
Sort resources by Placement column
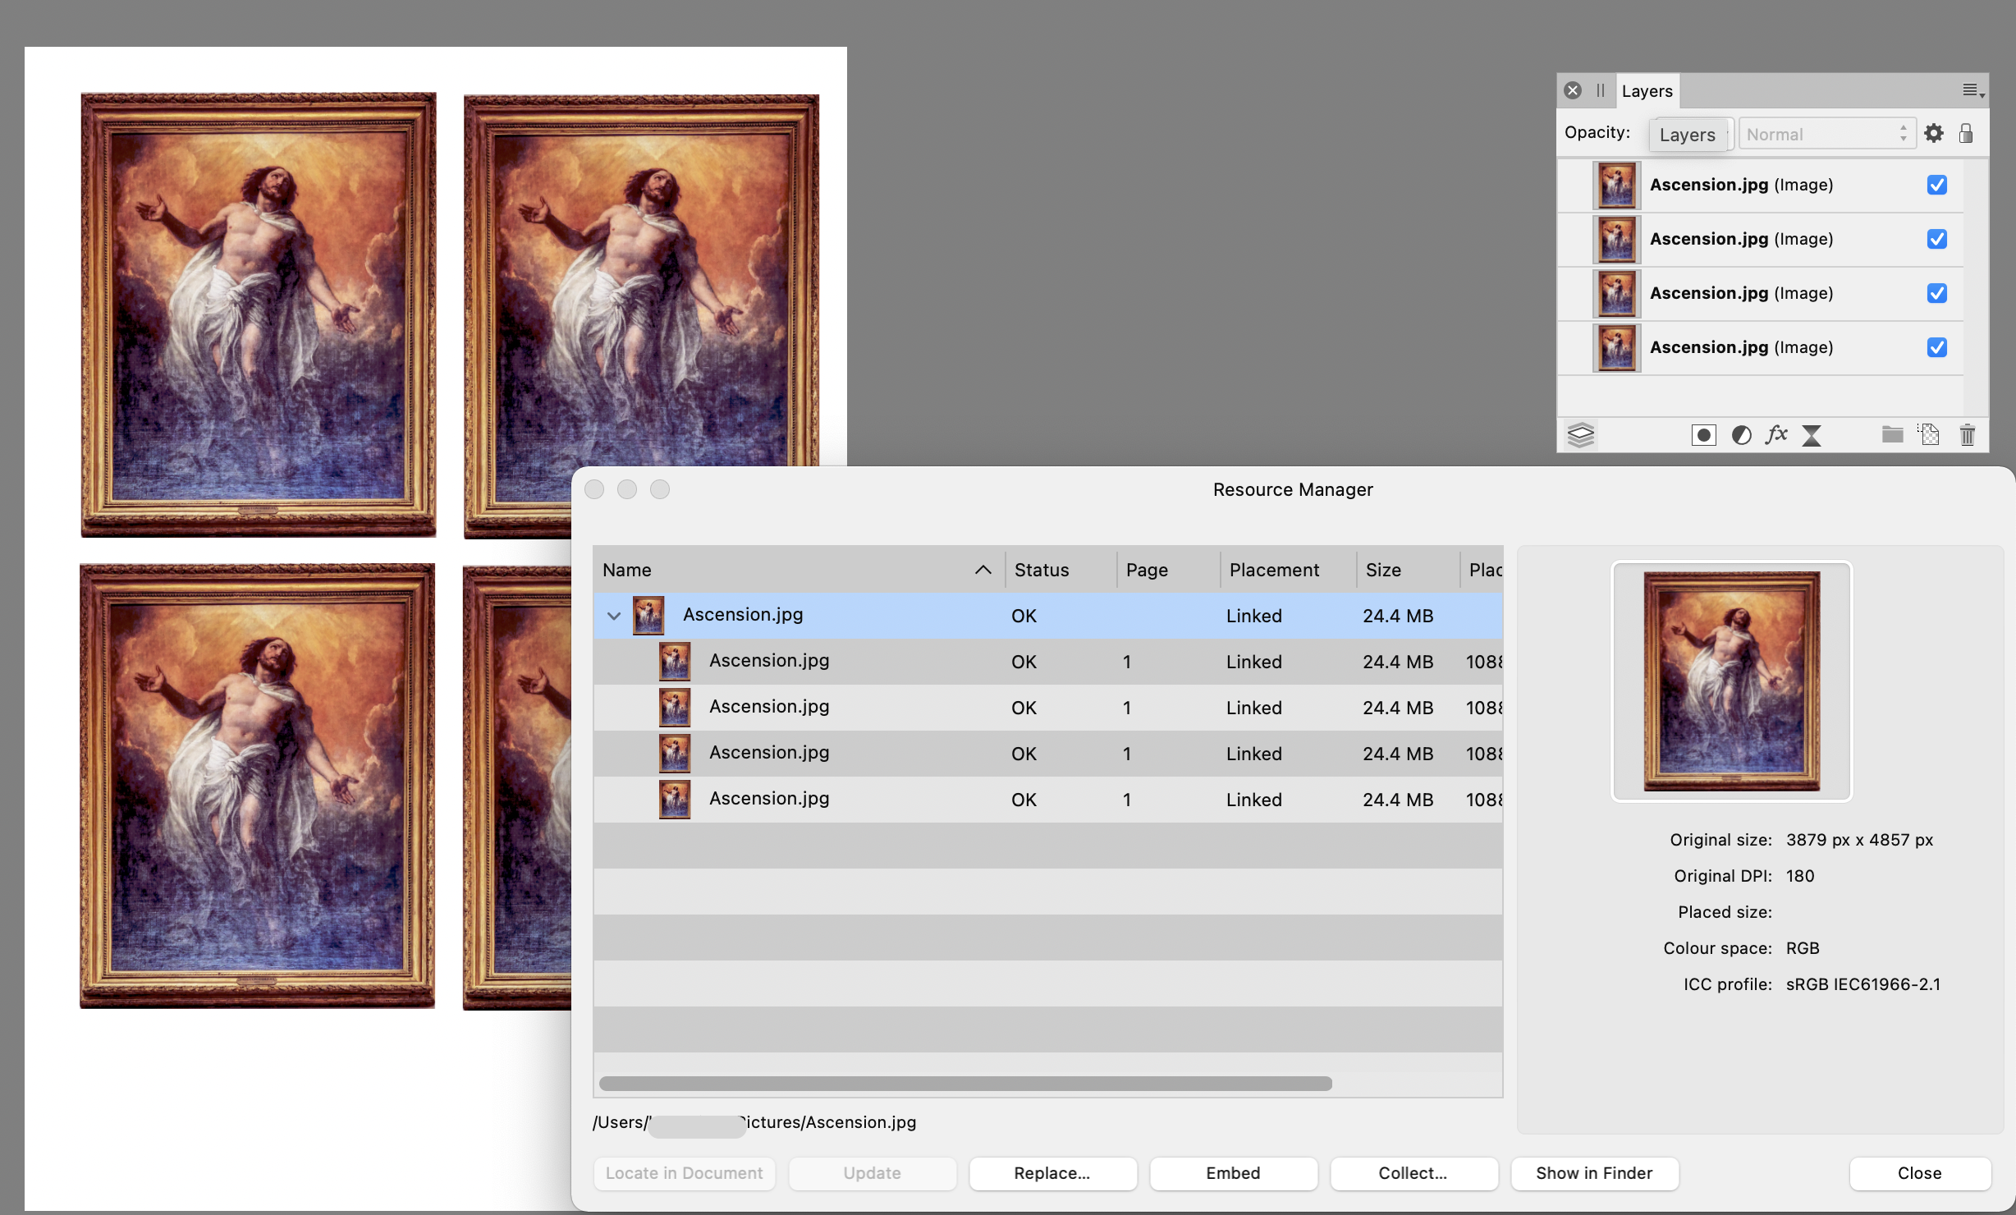(1288, 570)
